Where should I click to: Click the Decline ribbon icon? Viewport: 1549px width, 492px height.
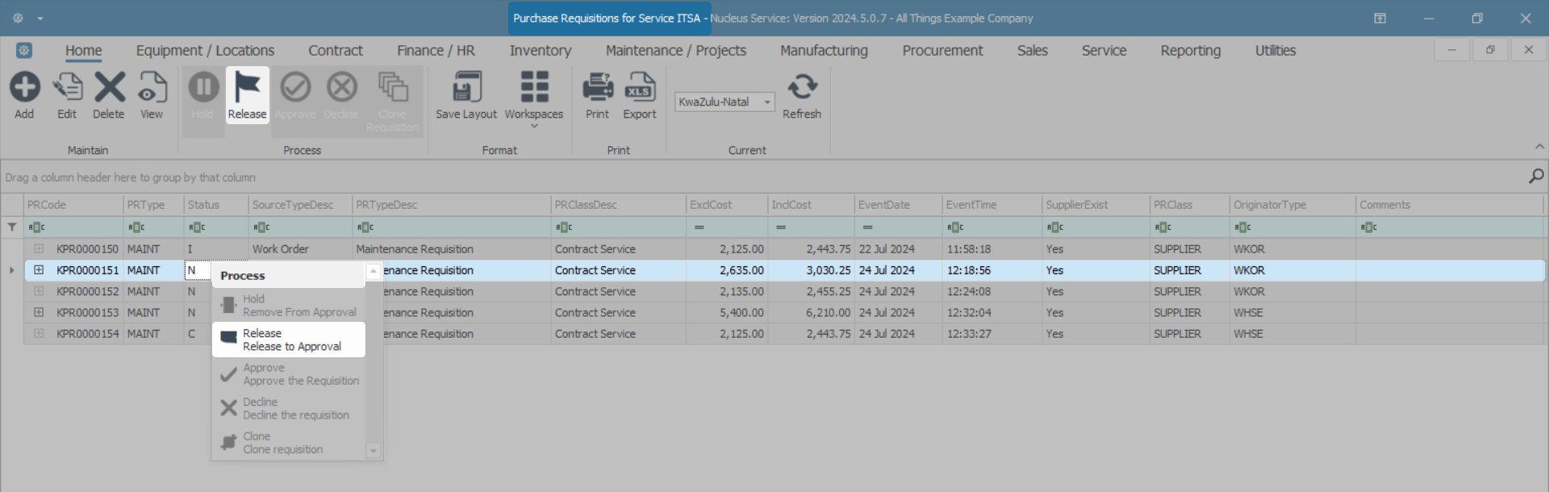point(341,87)
